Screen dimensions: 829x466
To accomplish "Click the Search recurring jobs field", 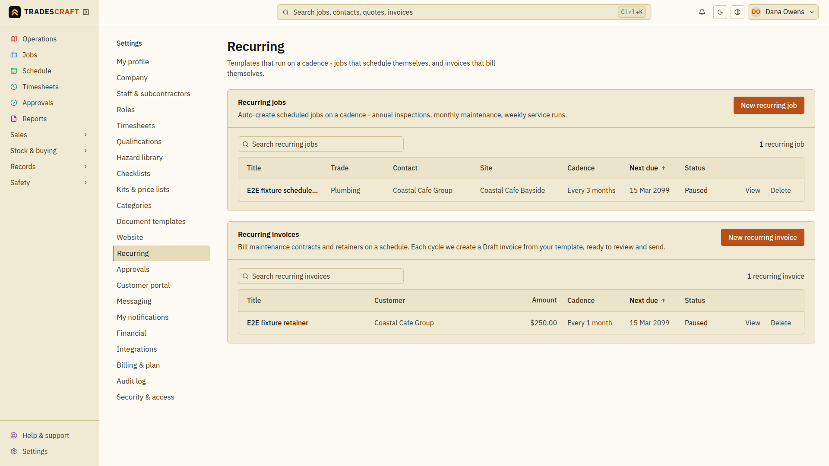I will (321, 144).
